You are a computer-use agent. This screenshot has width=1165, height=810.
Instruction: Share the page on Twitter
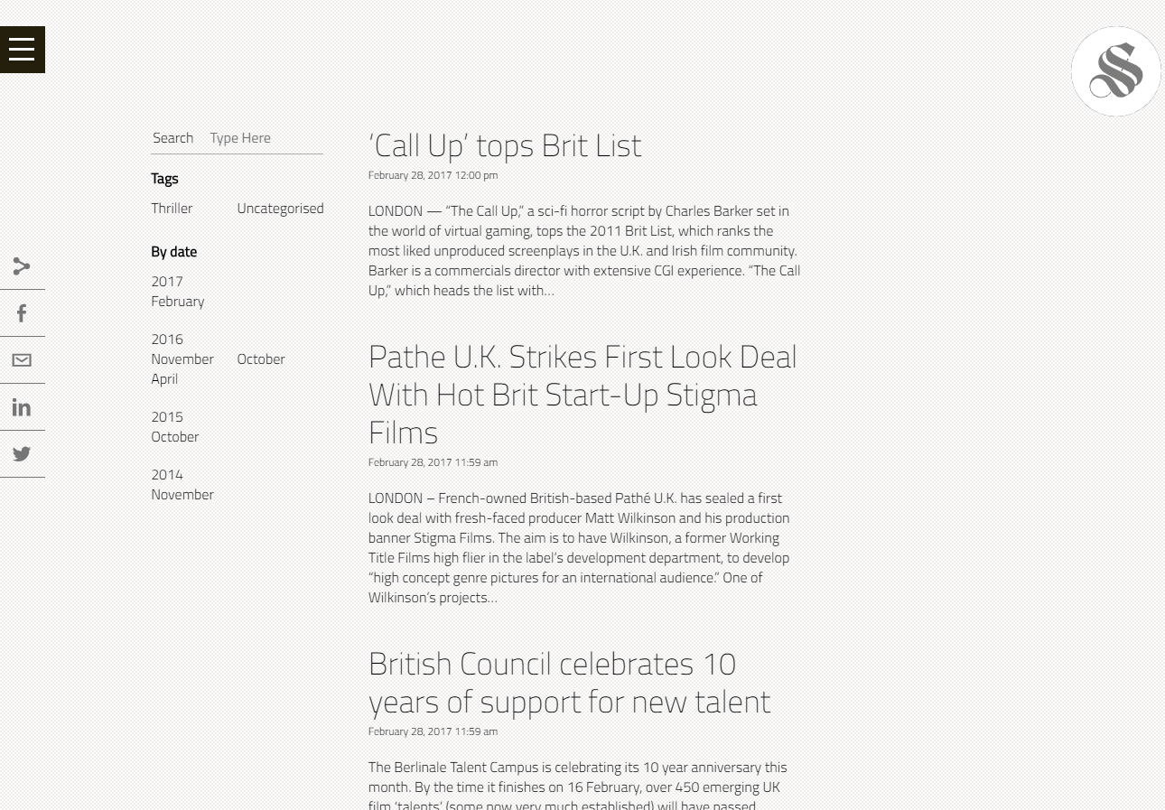pos(22,454)
